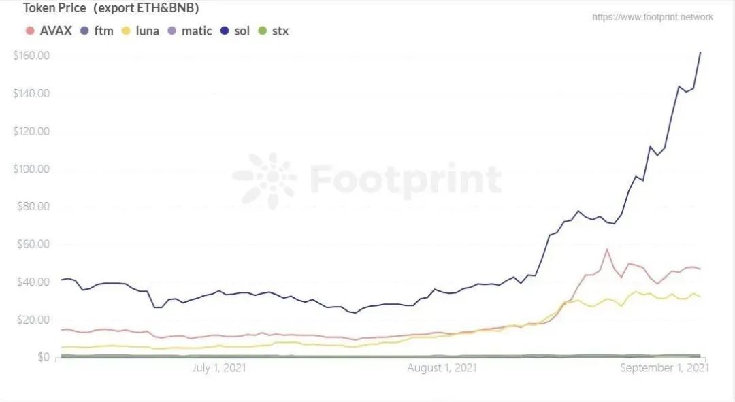Click the ftm legend color dot
This screenshot has height=402, width=735.
84,31
